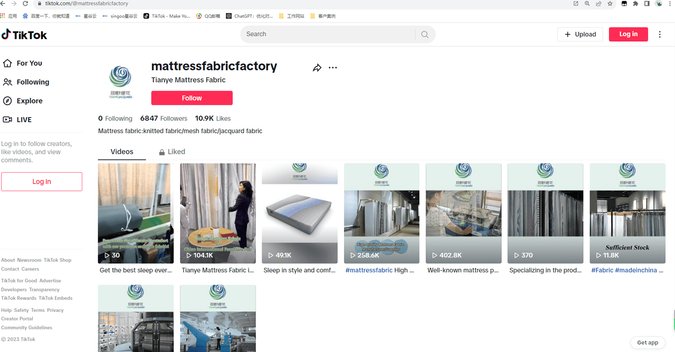
Task: Go back in the browser
Action: pyautogui.click(x=3, y=4)
